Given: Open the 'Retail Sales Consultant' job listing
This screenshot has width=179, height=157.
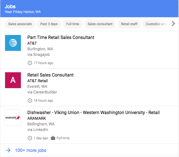Looking at the screenshot, I should pos(50,75).
